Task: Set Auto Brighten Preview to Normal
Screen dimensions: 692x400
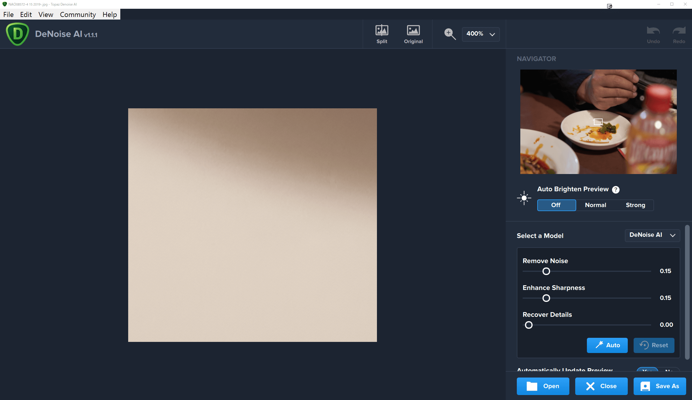Action: tap(595, 205)
